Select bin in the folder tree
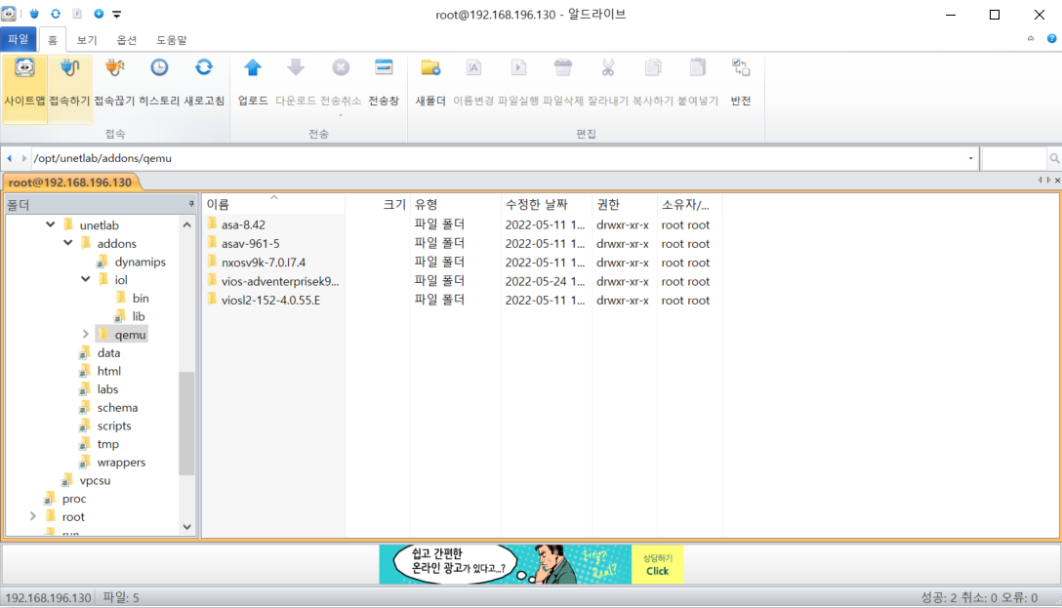 point(141,298)
